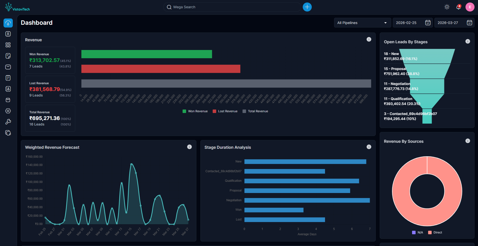Select the Direct color swatch in donut legend
Image resolution: width=478 pixels, height=246 pixels.
tap(429, 232)
